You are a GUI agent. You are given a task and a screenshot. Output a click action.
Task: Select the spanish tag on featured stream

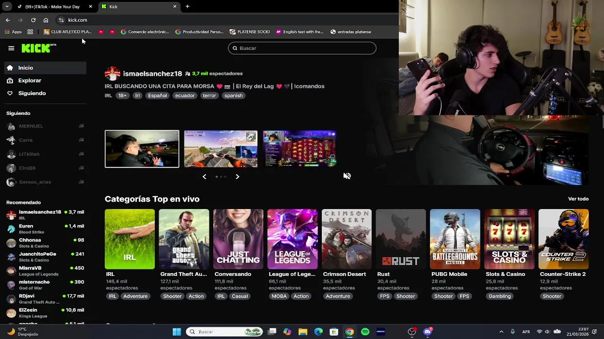click(x=234, y=96)
